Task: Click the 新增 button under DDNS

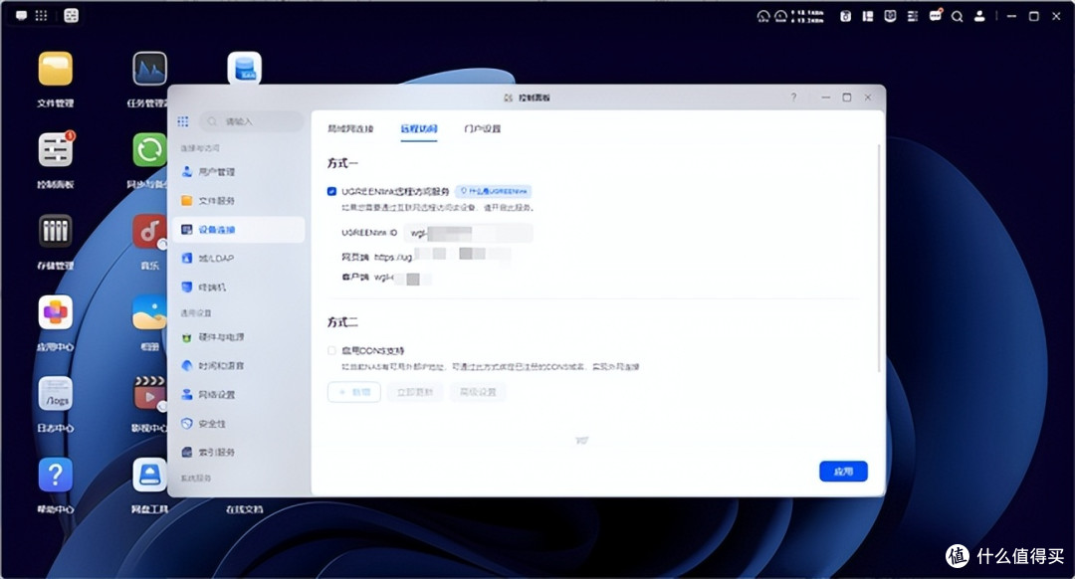Action: (353, 392)
